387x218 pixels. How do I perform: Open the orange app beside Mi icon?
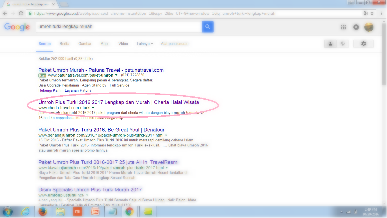[95, 211]
